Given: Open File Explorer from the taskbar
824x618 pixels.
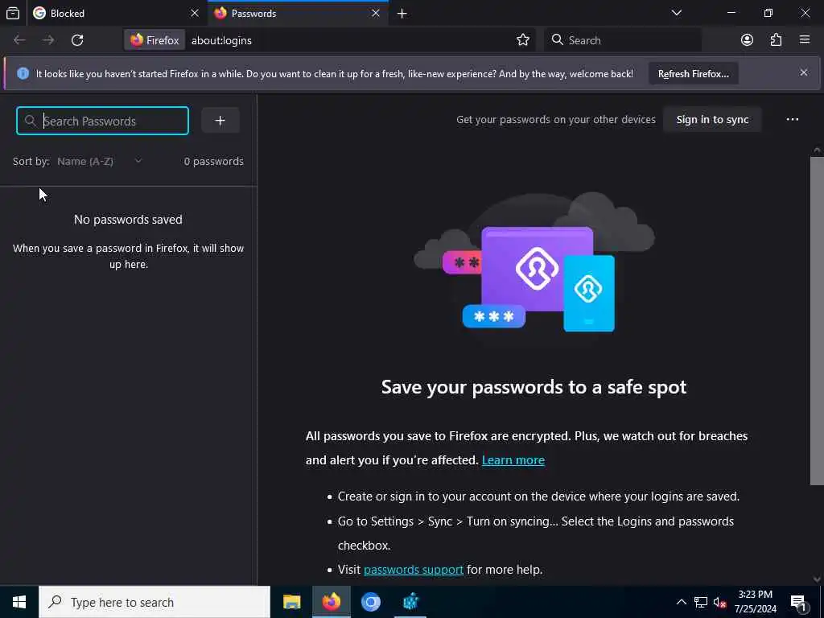Looking at the screenshot, I should coord(291,602).
